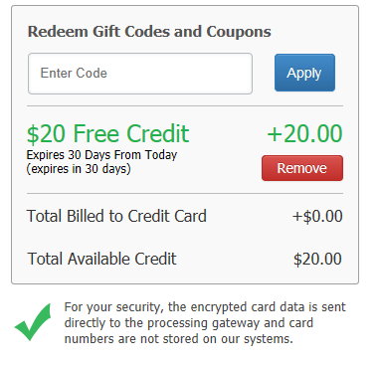
Task: Click the Total Billed to Credit Card label
Action: 116,216
